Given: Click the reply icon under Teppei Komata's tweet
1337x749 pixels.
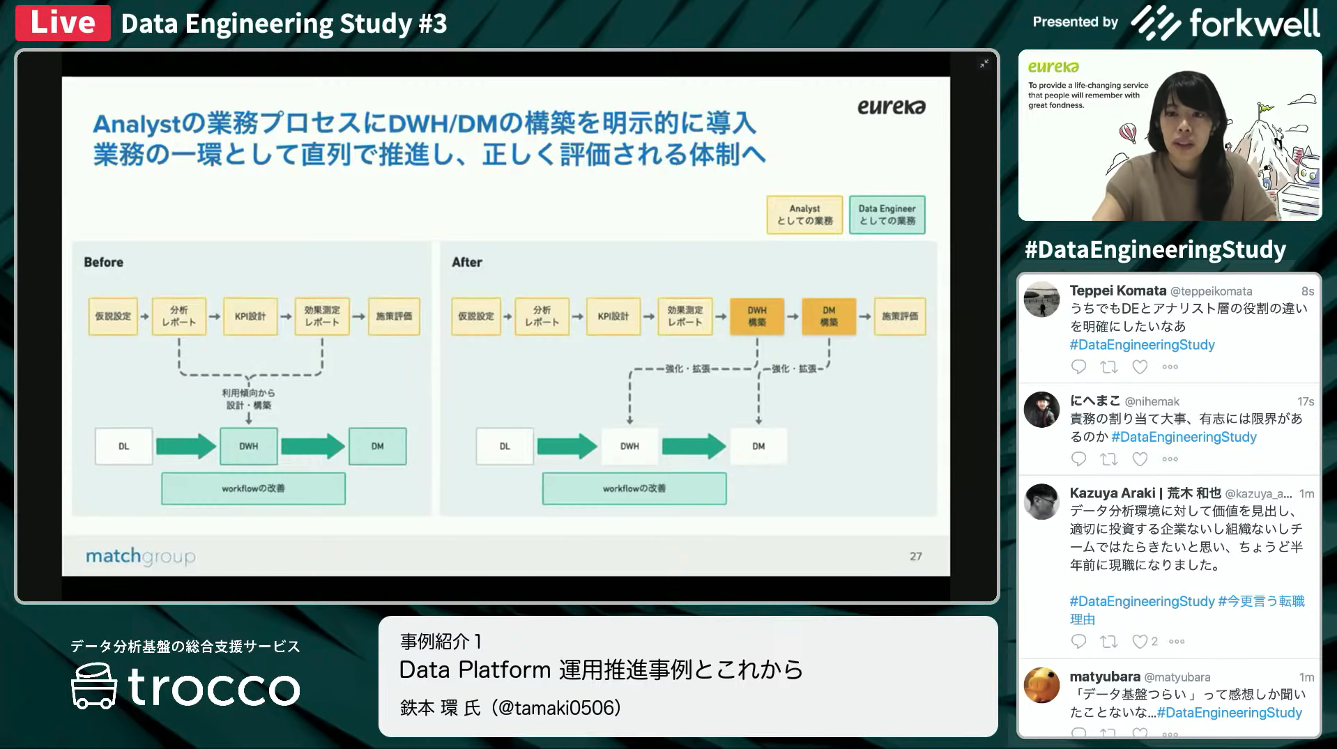Looking at the screenshot, I should (1078, 366).
